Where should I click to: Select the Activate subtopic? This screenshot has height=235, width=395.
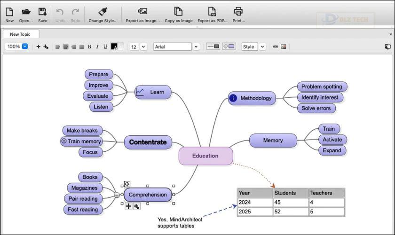tap(332, 140)
